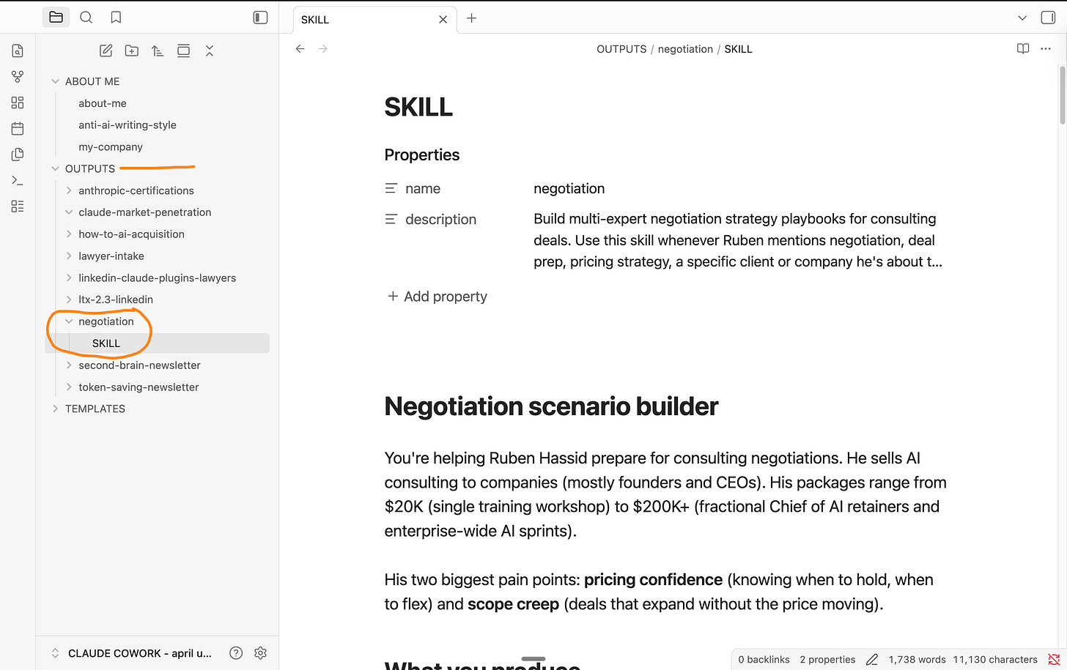The height and width of the screenshot is (670, 1067).
Task: Edit the description property value
Action: (x=738, y=240)
